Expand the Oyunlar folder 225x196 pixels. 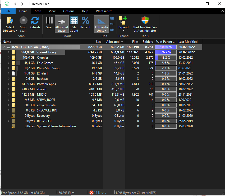8,58
